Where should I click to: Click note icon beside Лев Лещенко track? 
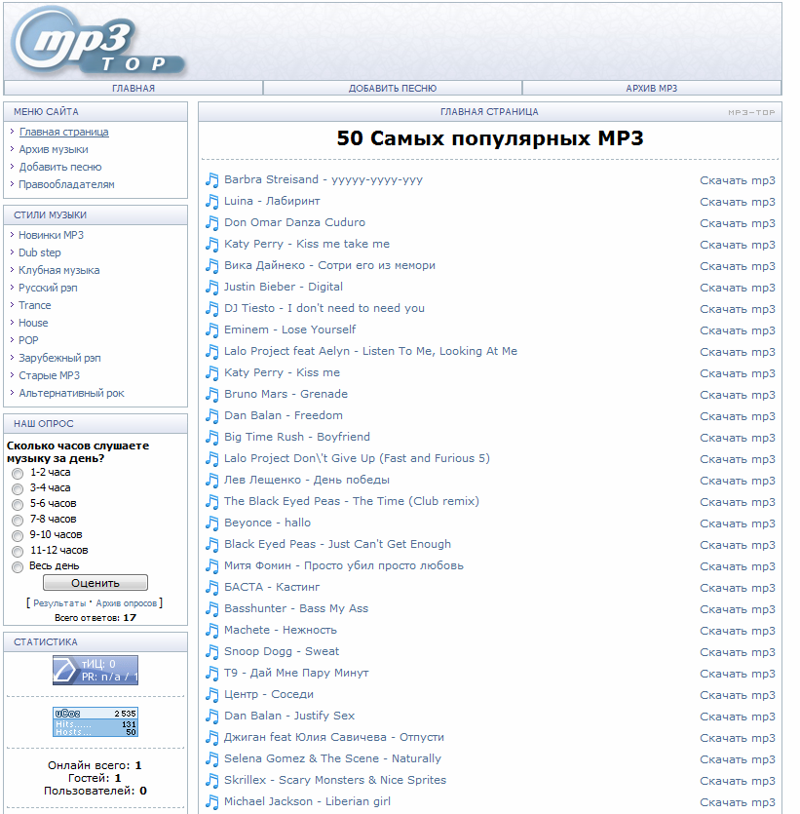tap(211, 481)
